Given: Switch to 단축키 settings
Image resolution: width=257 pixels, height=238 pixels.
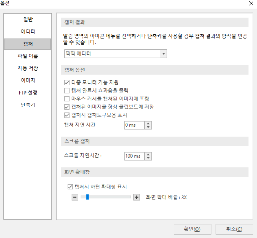Looking at the screenshot, I should point(28,105).
